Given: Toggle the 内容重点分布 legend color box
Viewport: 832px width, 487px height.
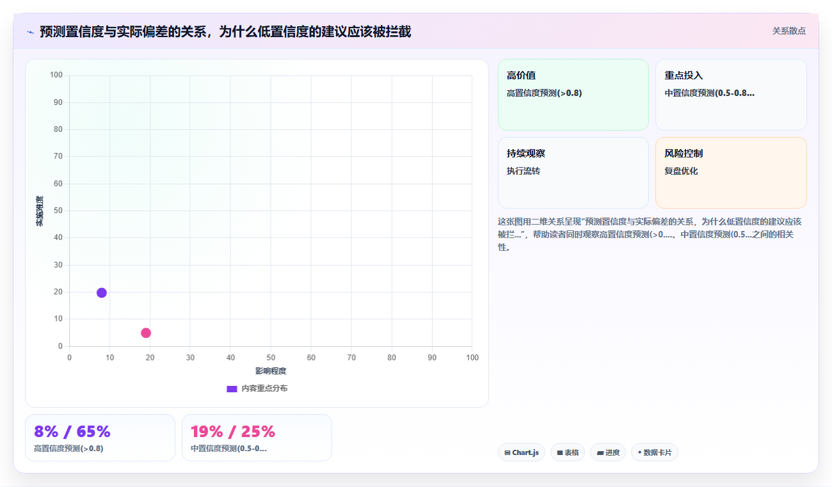Looking at the screenshot, I should 232,388.
